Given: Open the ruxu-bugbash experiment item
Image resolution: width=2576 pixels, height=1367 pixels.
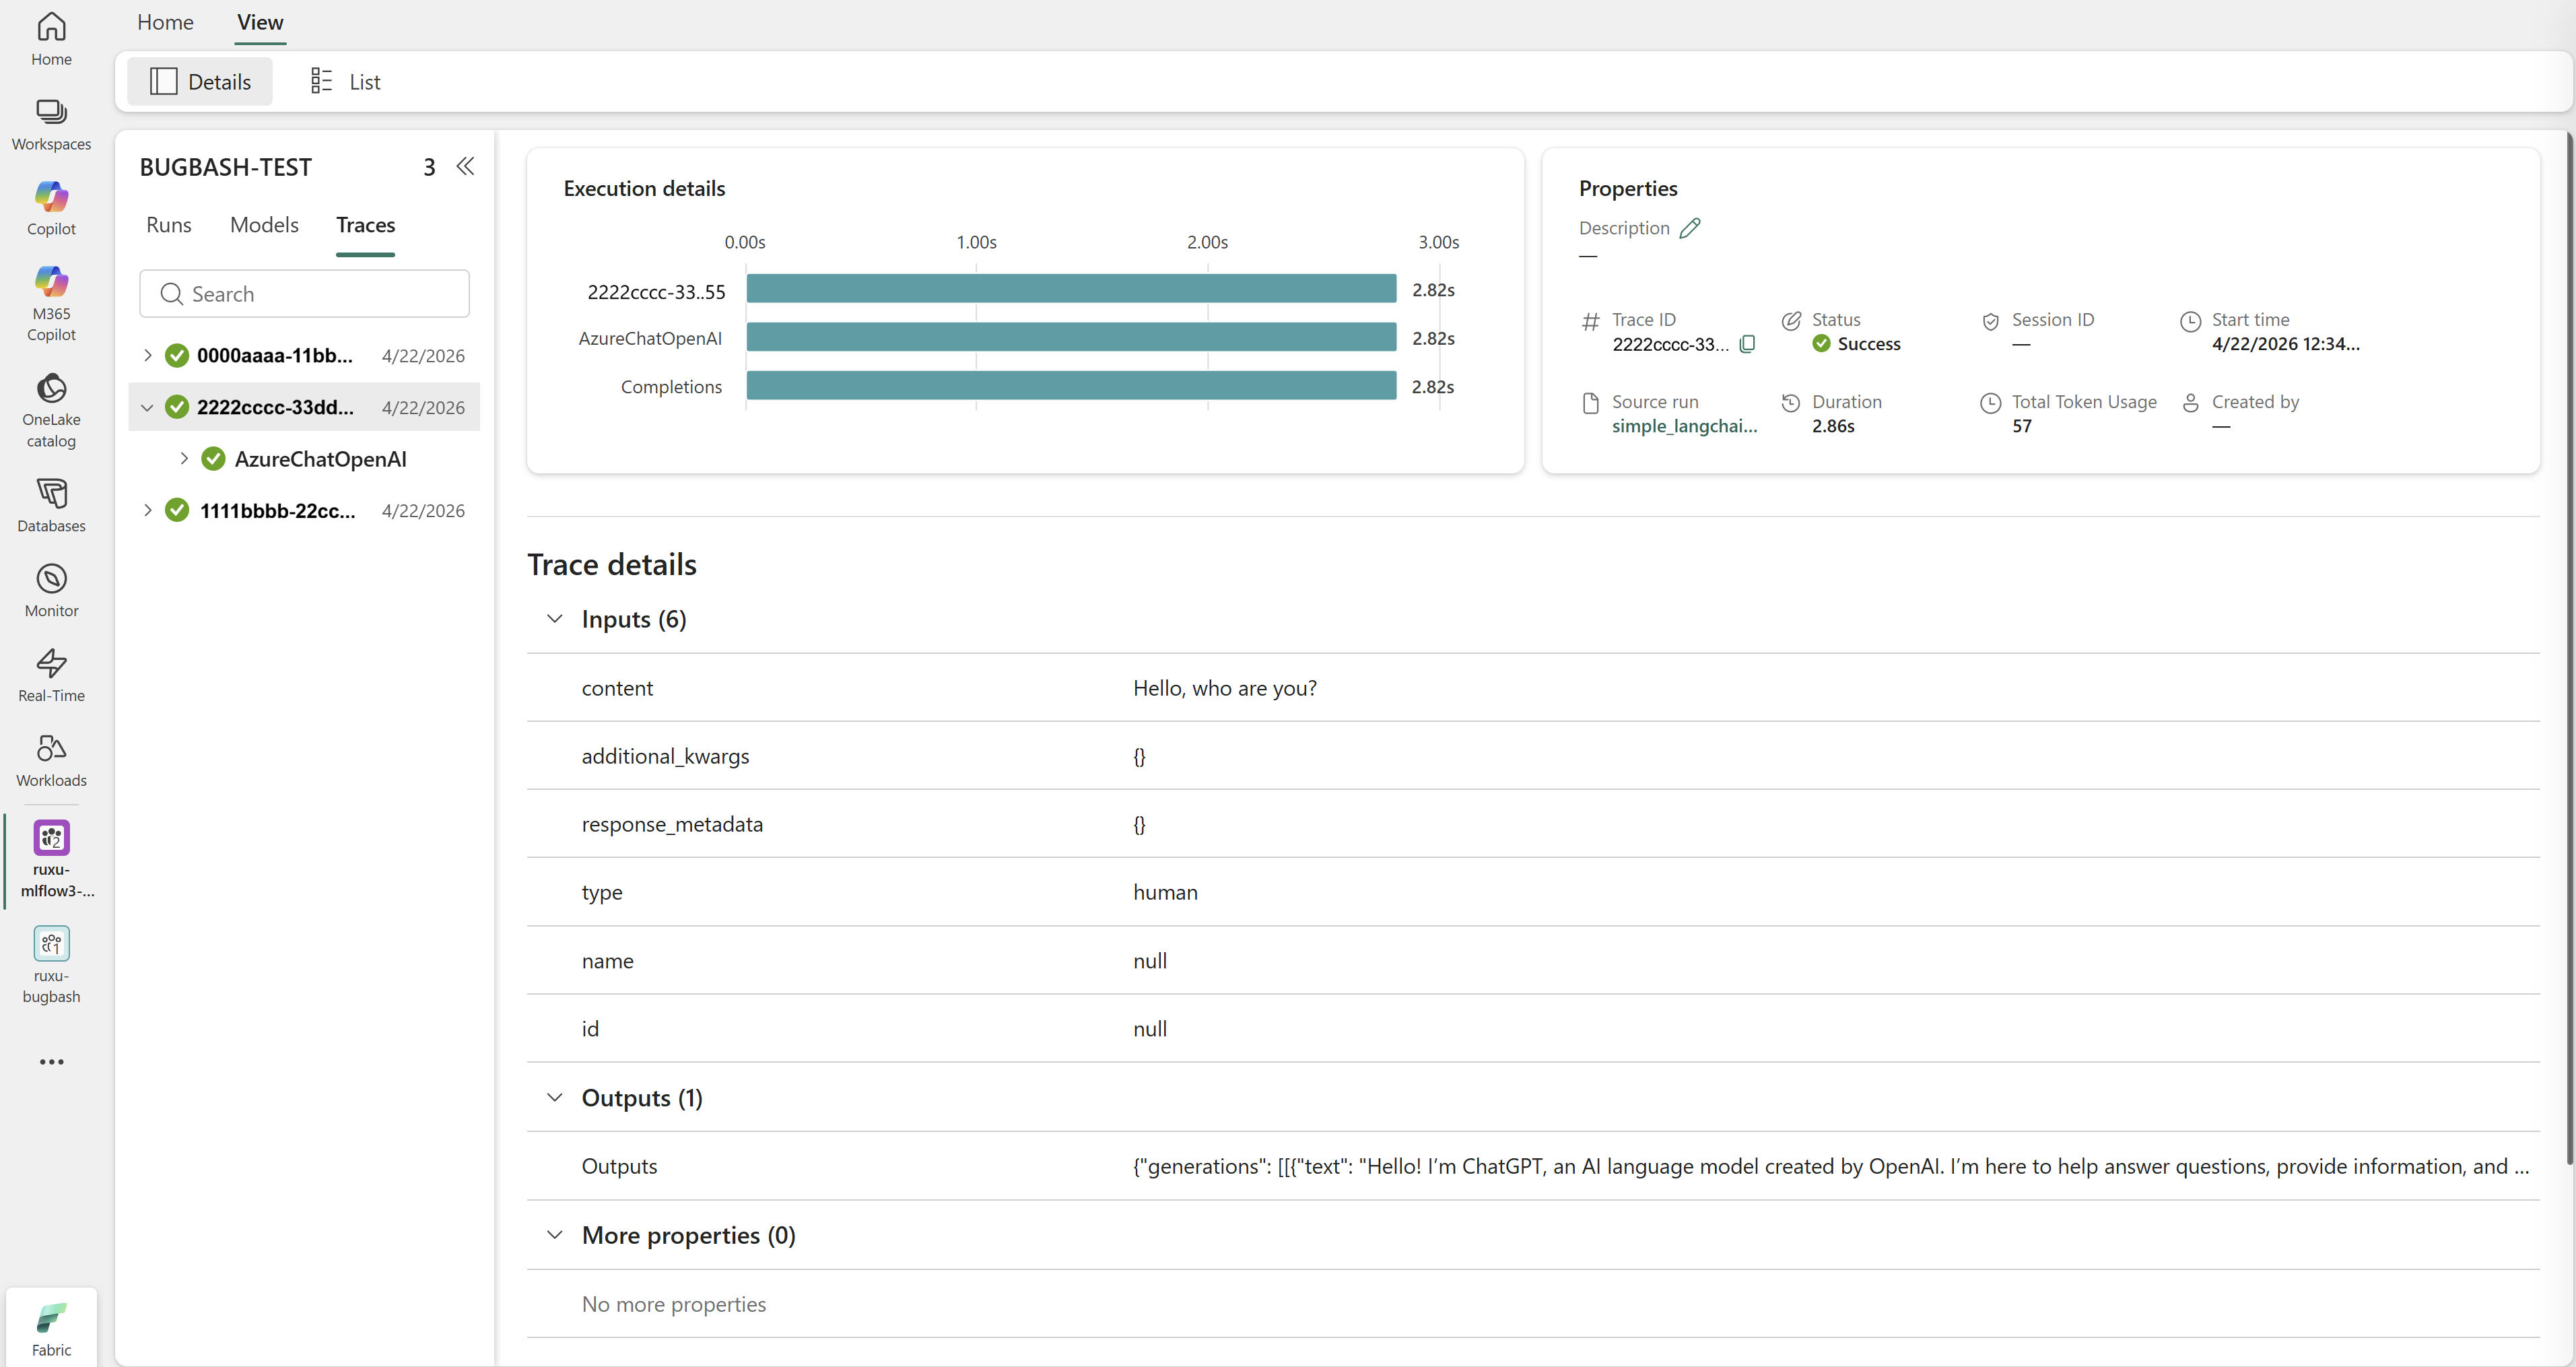Looking at the screenshot, I should point(51,965).
